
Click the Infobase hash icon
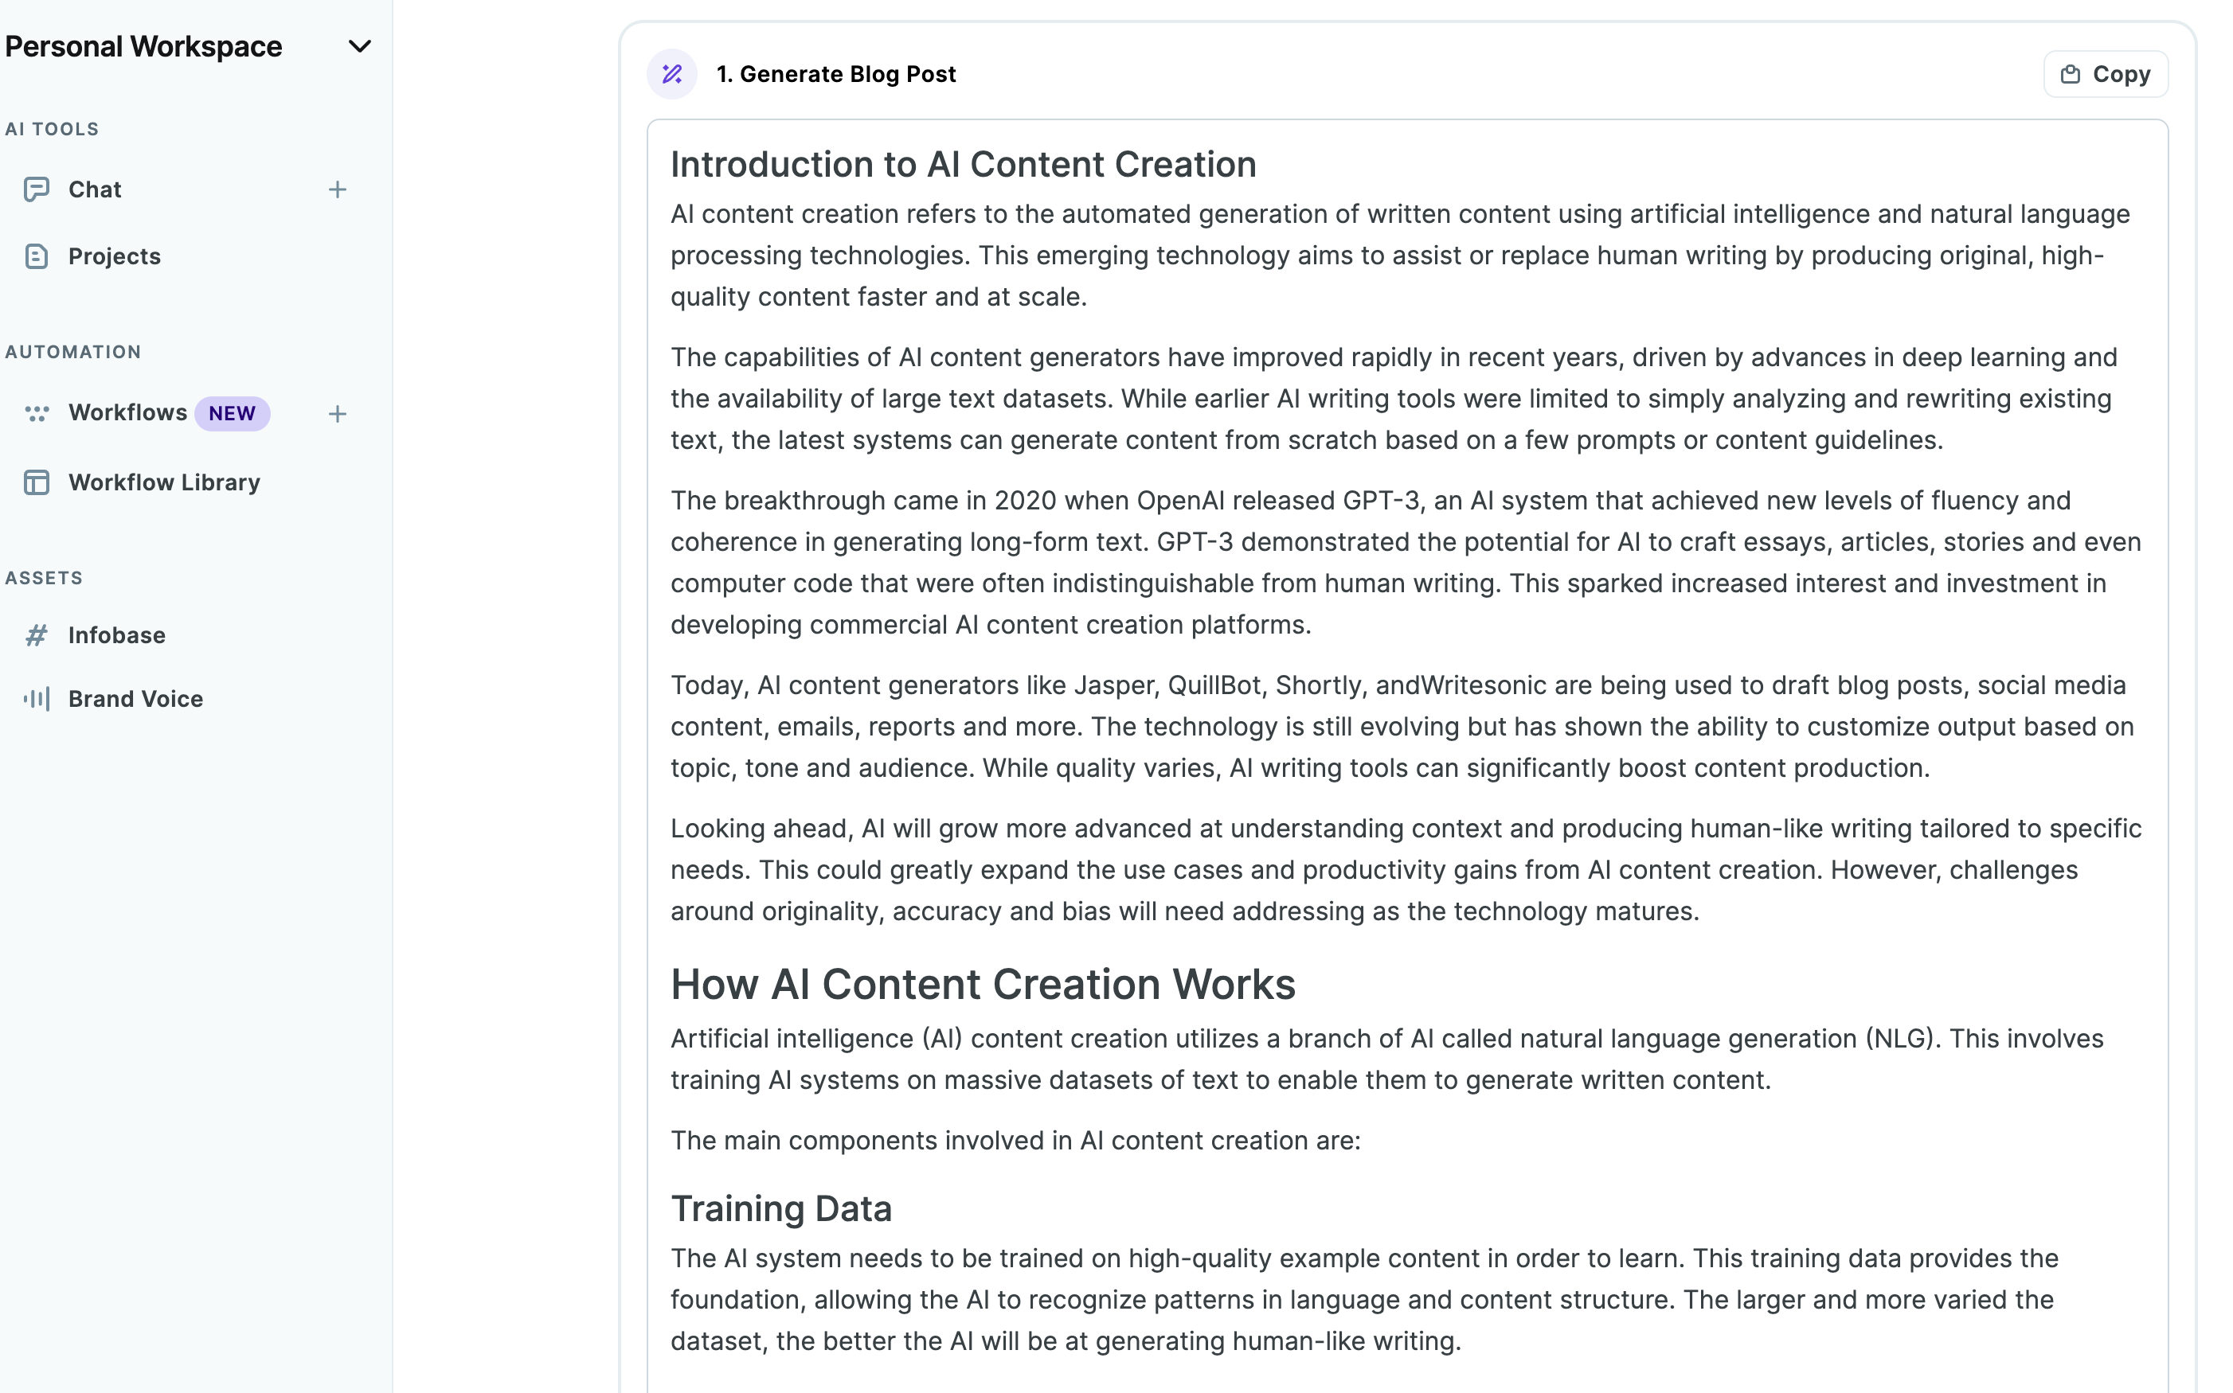click(37, 634)
